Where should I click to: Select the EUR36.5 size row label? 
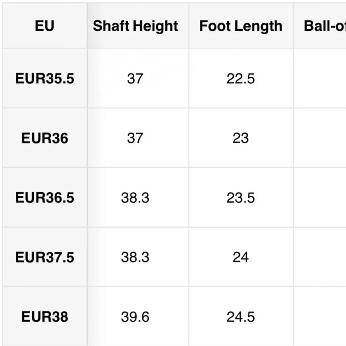(45, 198)
